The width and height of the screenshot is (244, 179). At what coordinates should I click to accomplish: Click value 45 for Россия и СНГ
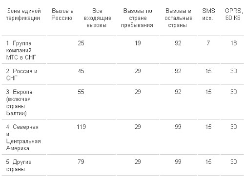[81, 71]
